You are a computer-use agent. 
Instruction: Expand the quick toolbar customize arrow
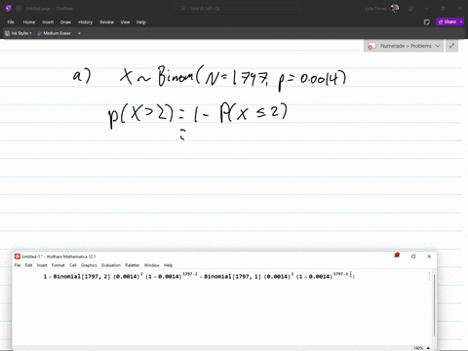tap(79, 33)
